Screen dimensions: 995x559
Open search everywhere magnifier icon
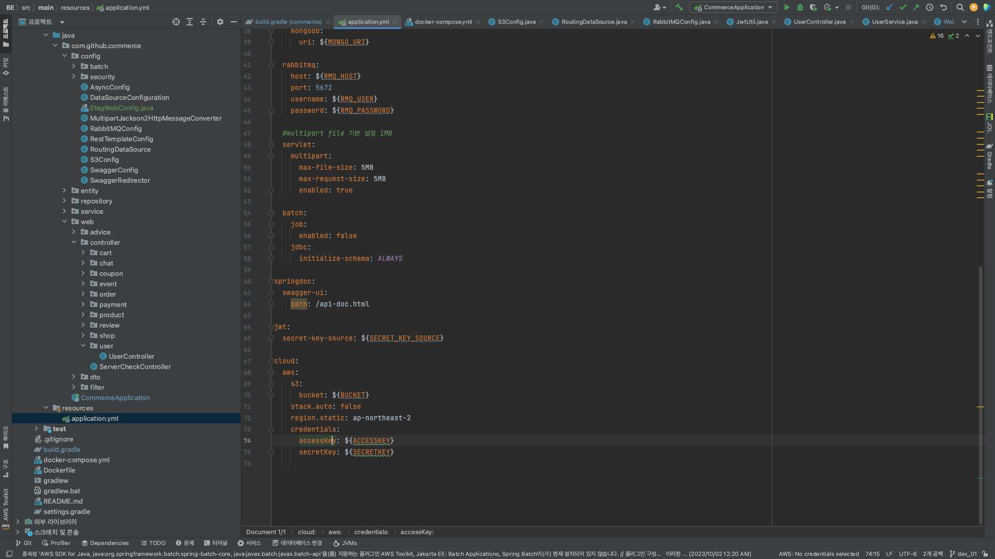tap(960, 7)
